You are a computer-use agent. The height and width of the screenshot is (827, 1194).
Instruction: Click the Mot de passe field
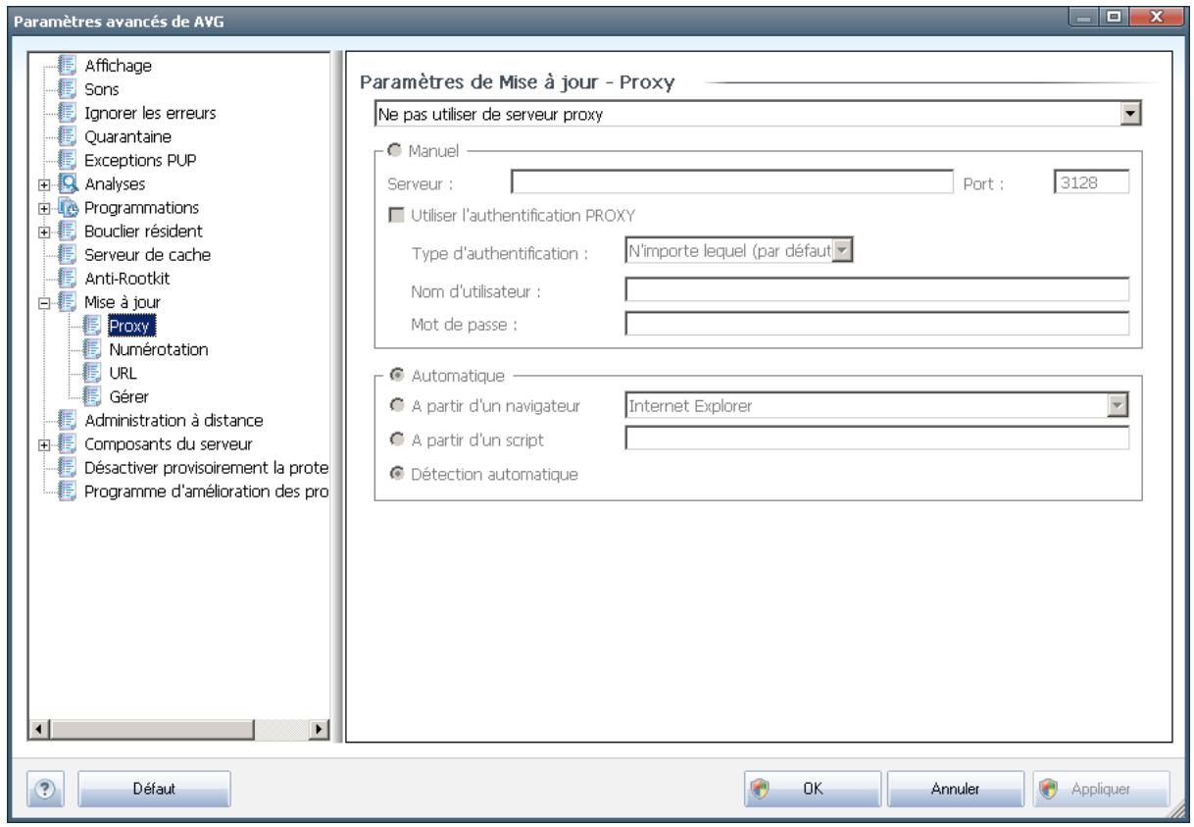pos(877,324)
